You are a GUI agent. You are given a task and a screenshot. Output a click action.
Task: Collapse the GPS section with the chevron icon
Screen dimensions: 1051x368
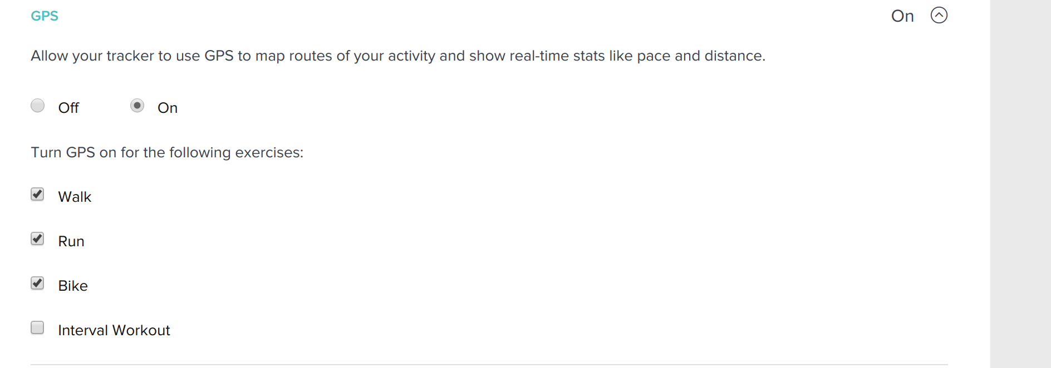[939, 15]
